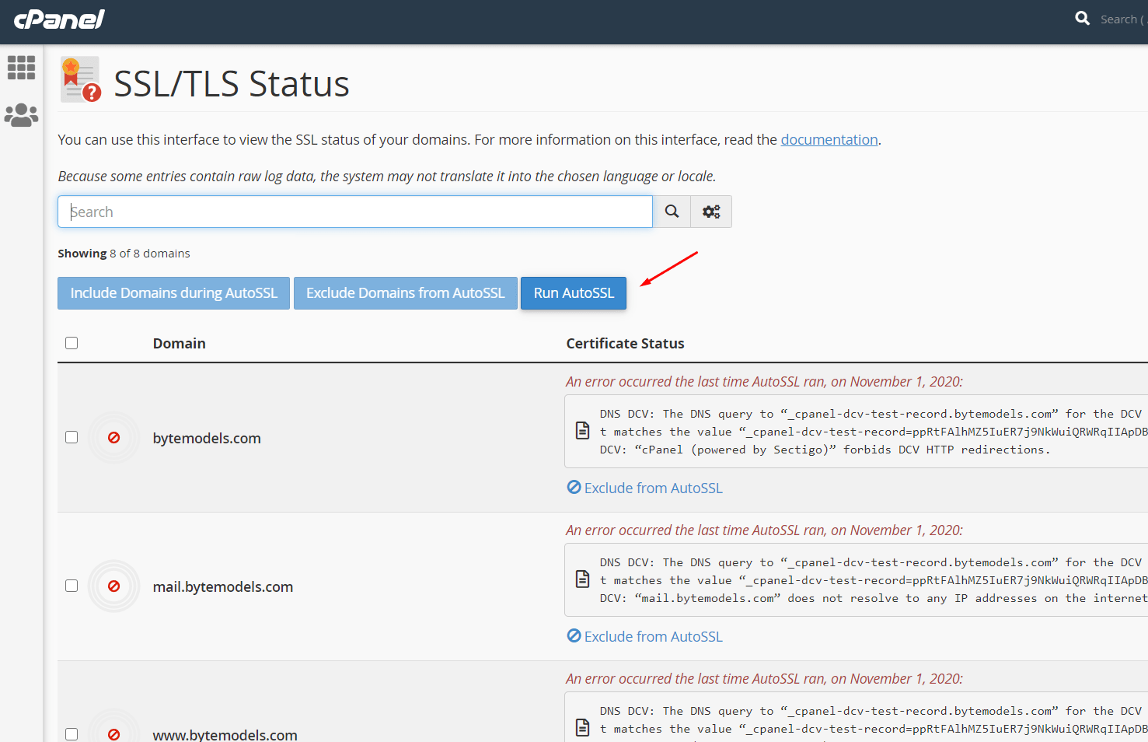Open the cPanel applications grid icon
The height and width of the screenshot is (742, 1148).
coord(21,67)
